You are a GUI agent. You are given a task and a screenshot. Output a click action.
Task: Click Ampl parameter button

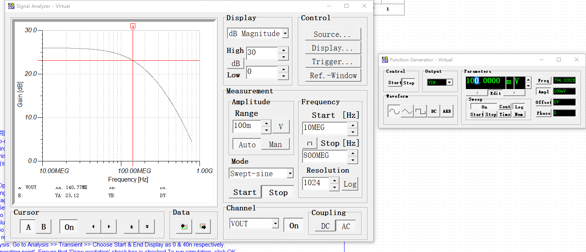point(543,92)
